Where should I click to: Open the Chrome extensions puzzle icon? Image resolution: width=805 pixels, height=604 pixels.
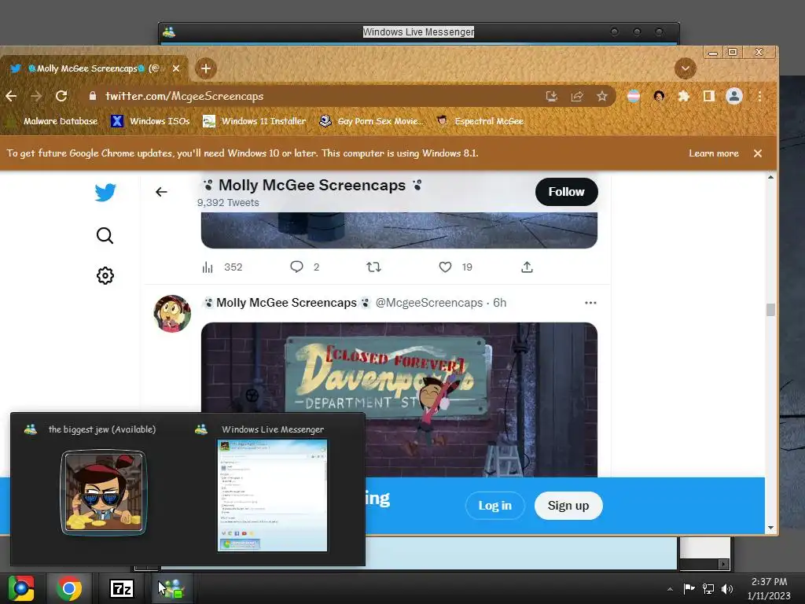tap(683, 96)
